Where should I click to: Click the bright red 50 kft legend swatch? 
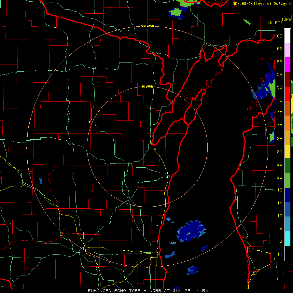[x=287, y=94]
